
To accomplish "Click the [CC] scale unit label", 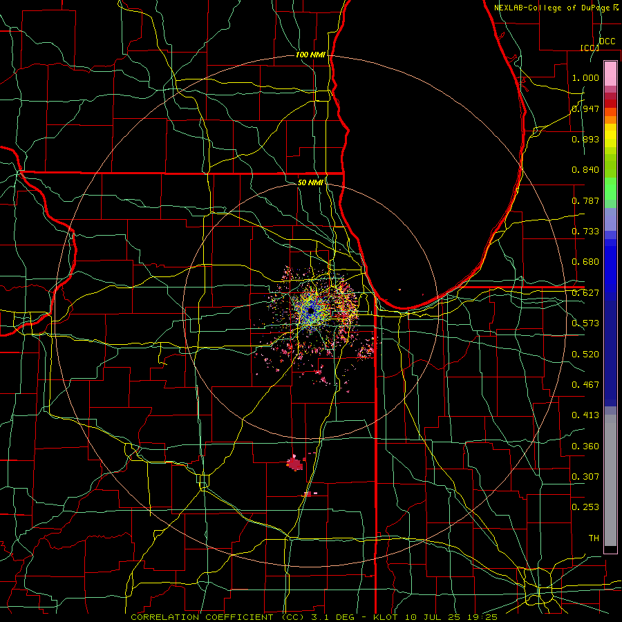I will pyautogui.click(x=590, y=48).
